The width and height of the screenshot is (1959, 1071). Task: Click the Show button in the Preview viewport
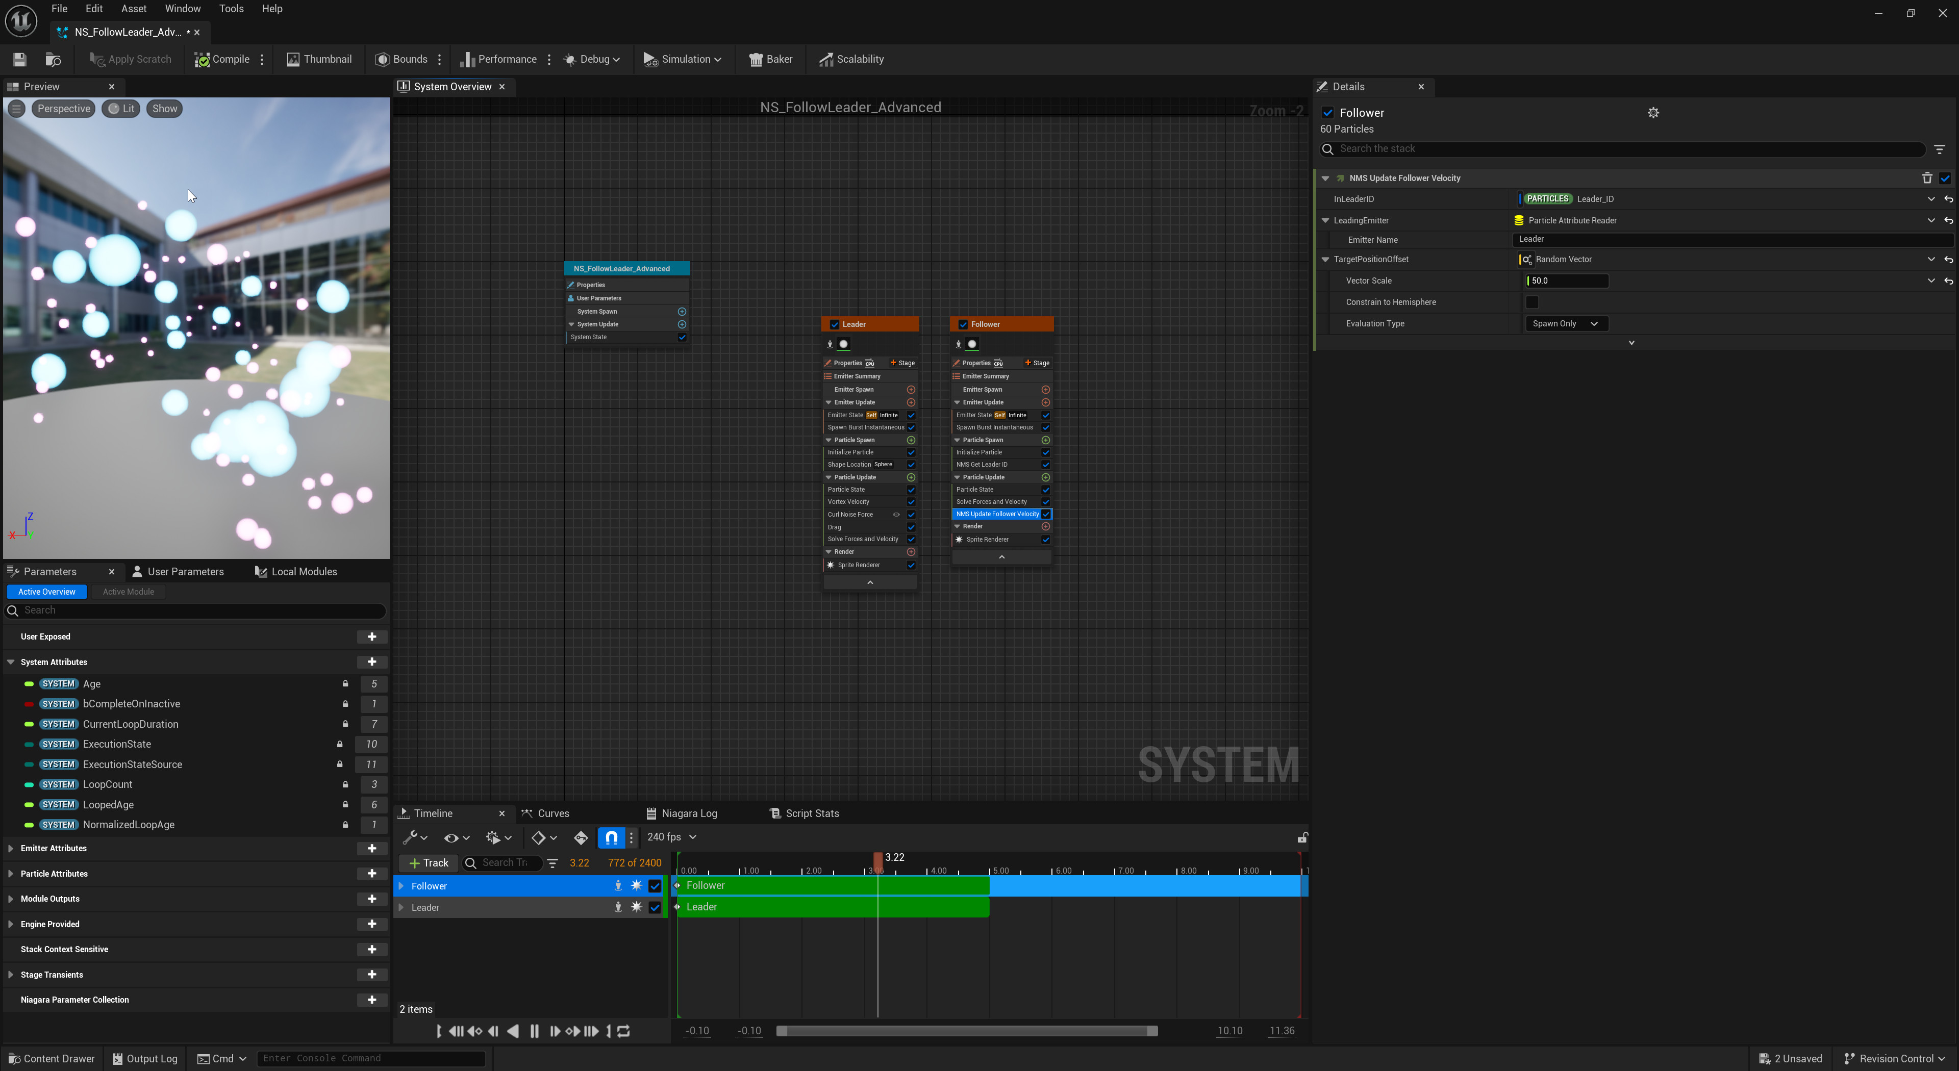coord(164,108)
